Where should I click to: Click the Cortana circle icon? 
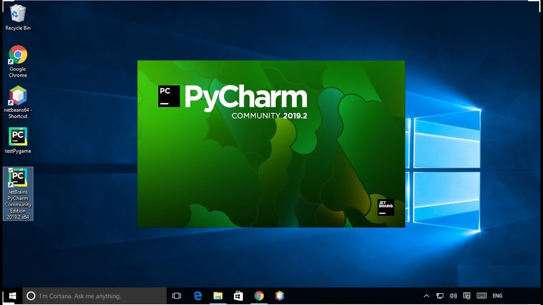(31, 296)
